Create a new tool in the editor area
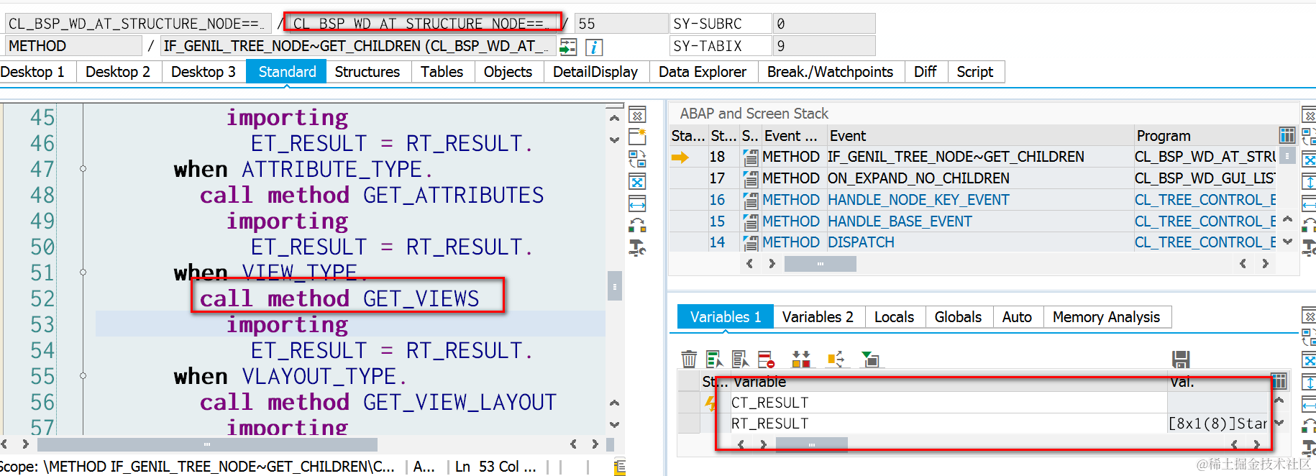1316x476 pixels. click(x=637, y=137)
